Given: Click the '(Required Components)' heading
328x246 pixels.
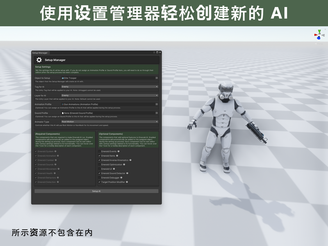Looking at the screenshot, I should pos(48,134).
